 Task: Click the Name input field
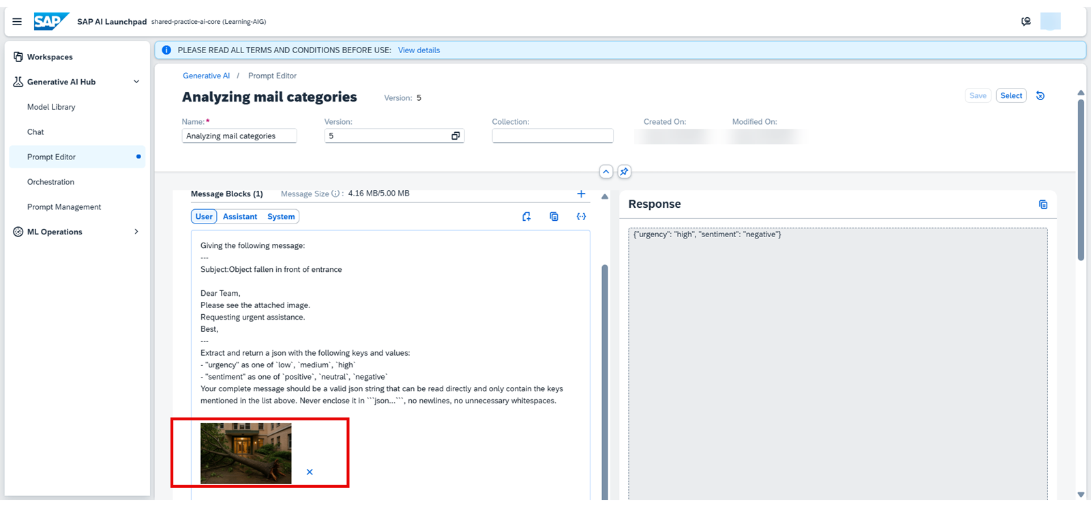coord(239,136)
